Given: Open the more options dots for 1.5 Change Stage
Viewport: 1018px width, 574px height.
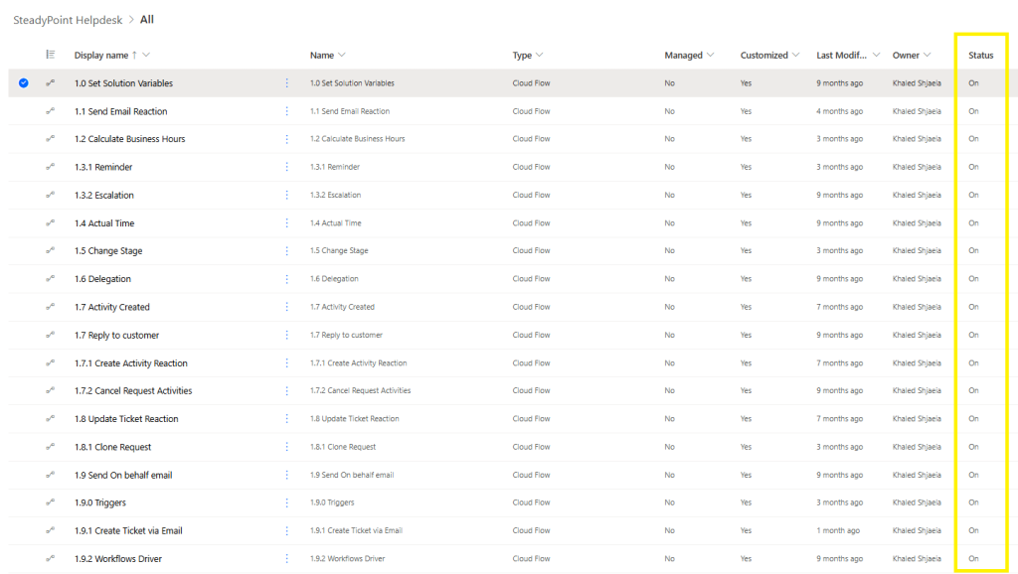Looking at the screenshot, I should tap(287, 251).
